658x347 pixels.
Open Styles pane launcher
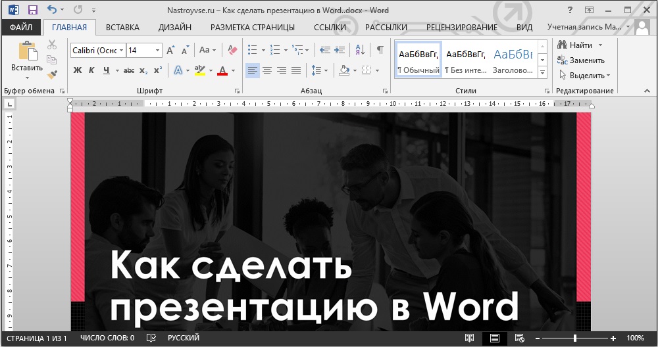coord(547,91)
